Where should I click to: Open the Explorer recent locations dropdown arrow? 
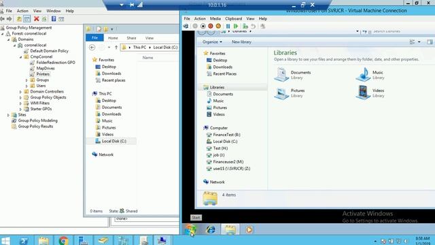point(109,48)
